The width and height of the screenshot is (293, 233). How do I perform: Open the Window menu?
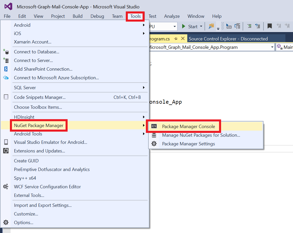point(196,16)
